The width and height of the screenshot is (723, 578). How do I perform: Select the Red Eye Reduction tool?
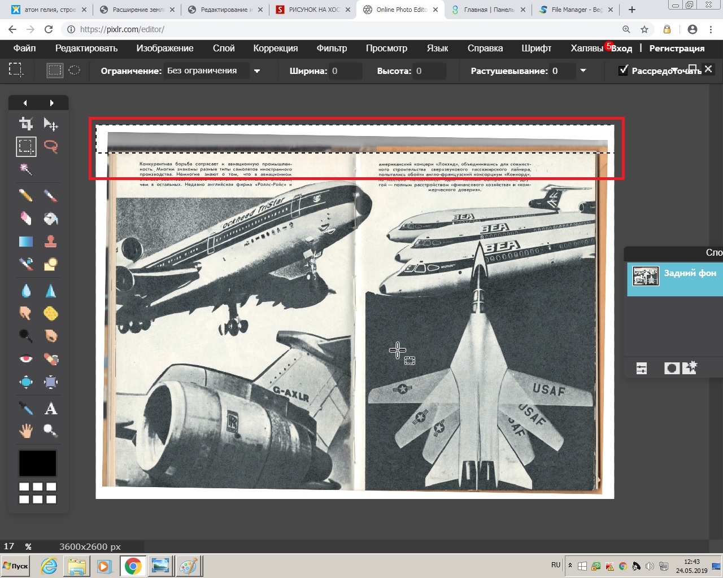26,359
